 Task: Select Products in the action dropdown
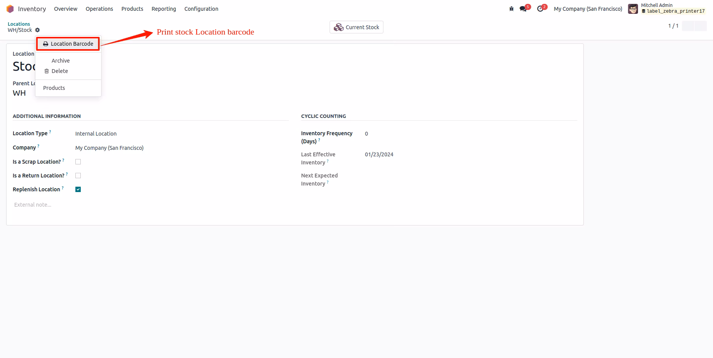[54, 88]
